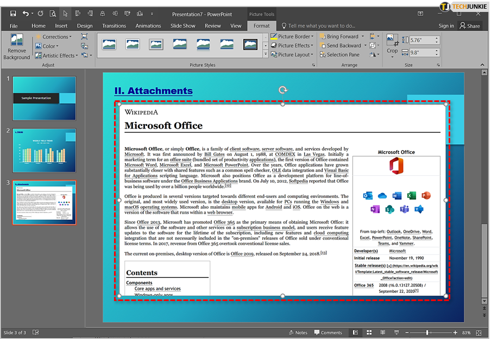Align objects bottom icon in title bar
Screen dimensions: 491x339
(140, 14)
